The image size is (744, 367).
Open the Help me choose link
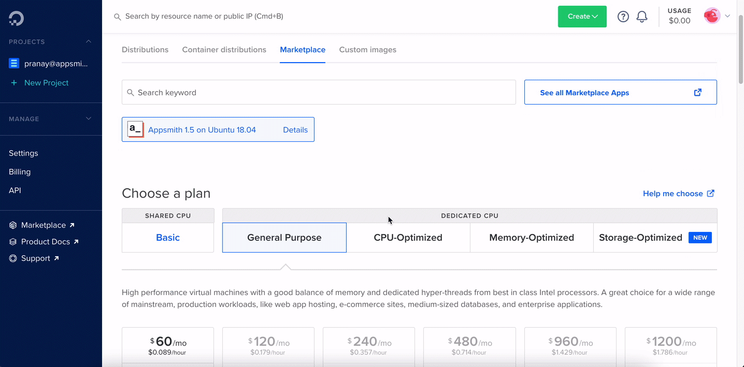678,194
